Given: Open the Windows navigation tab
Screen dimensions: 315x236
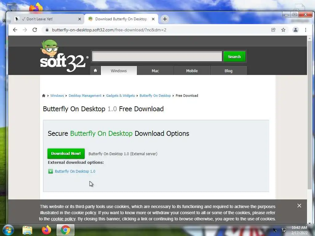Looking at the screenshot, I should tap(119, 71).
